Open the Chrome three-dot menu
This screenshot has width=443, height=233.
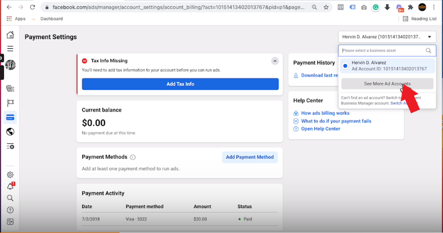coord(434,7)
